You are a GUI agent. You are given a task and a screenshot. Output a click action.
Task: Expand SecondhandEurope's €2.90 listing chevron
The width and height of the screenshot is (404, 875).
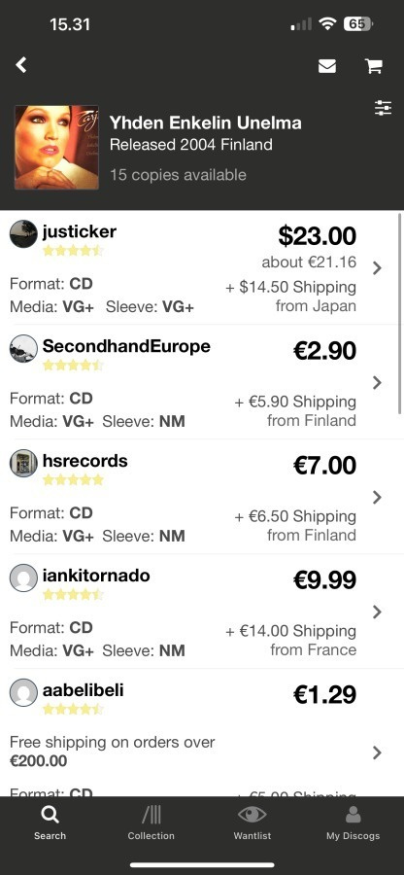[377, 383]
